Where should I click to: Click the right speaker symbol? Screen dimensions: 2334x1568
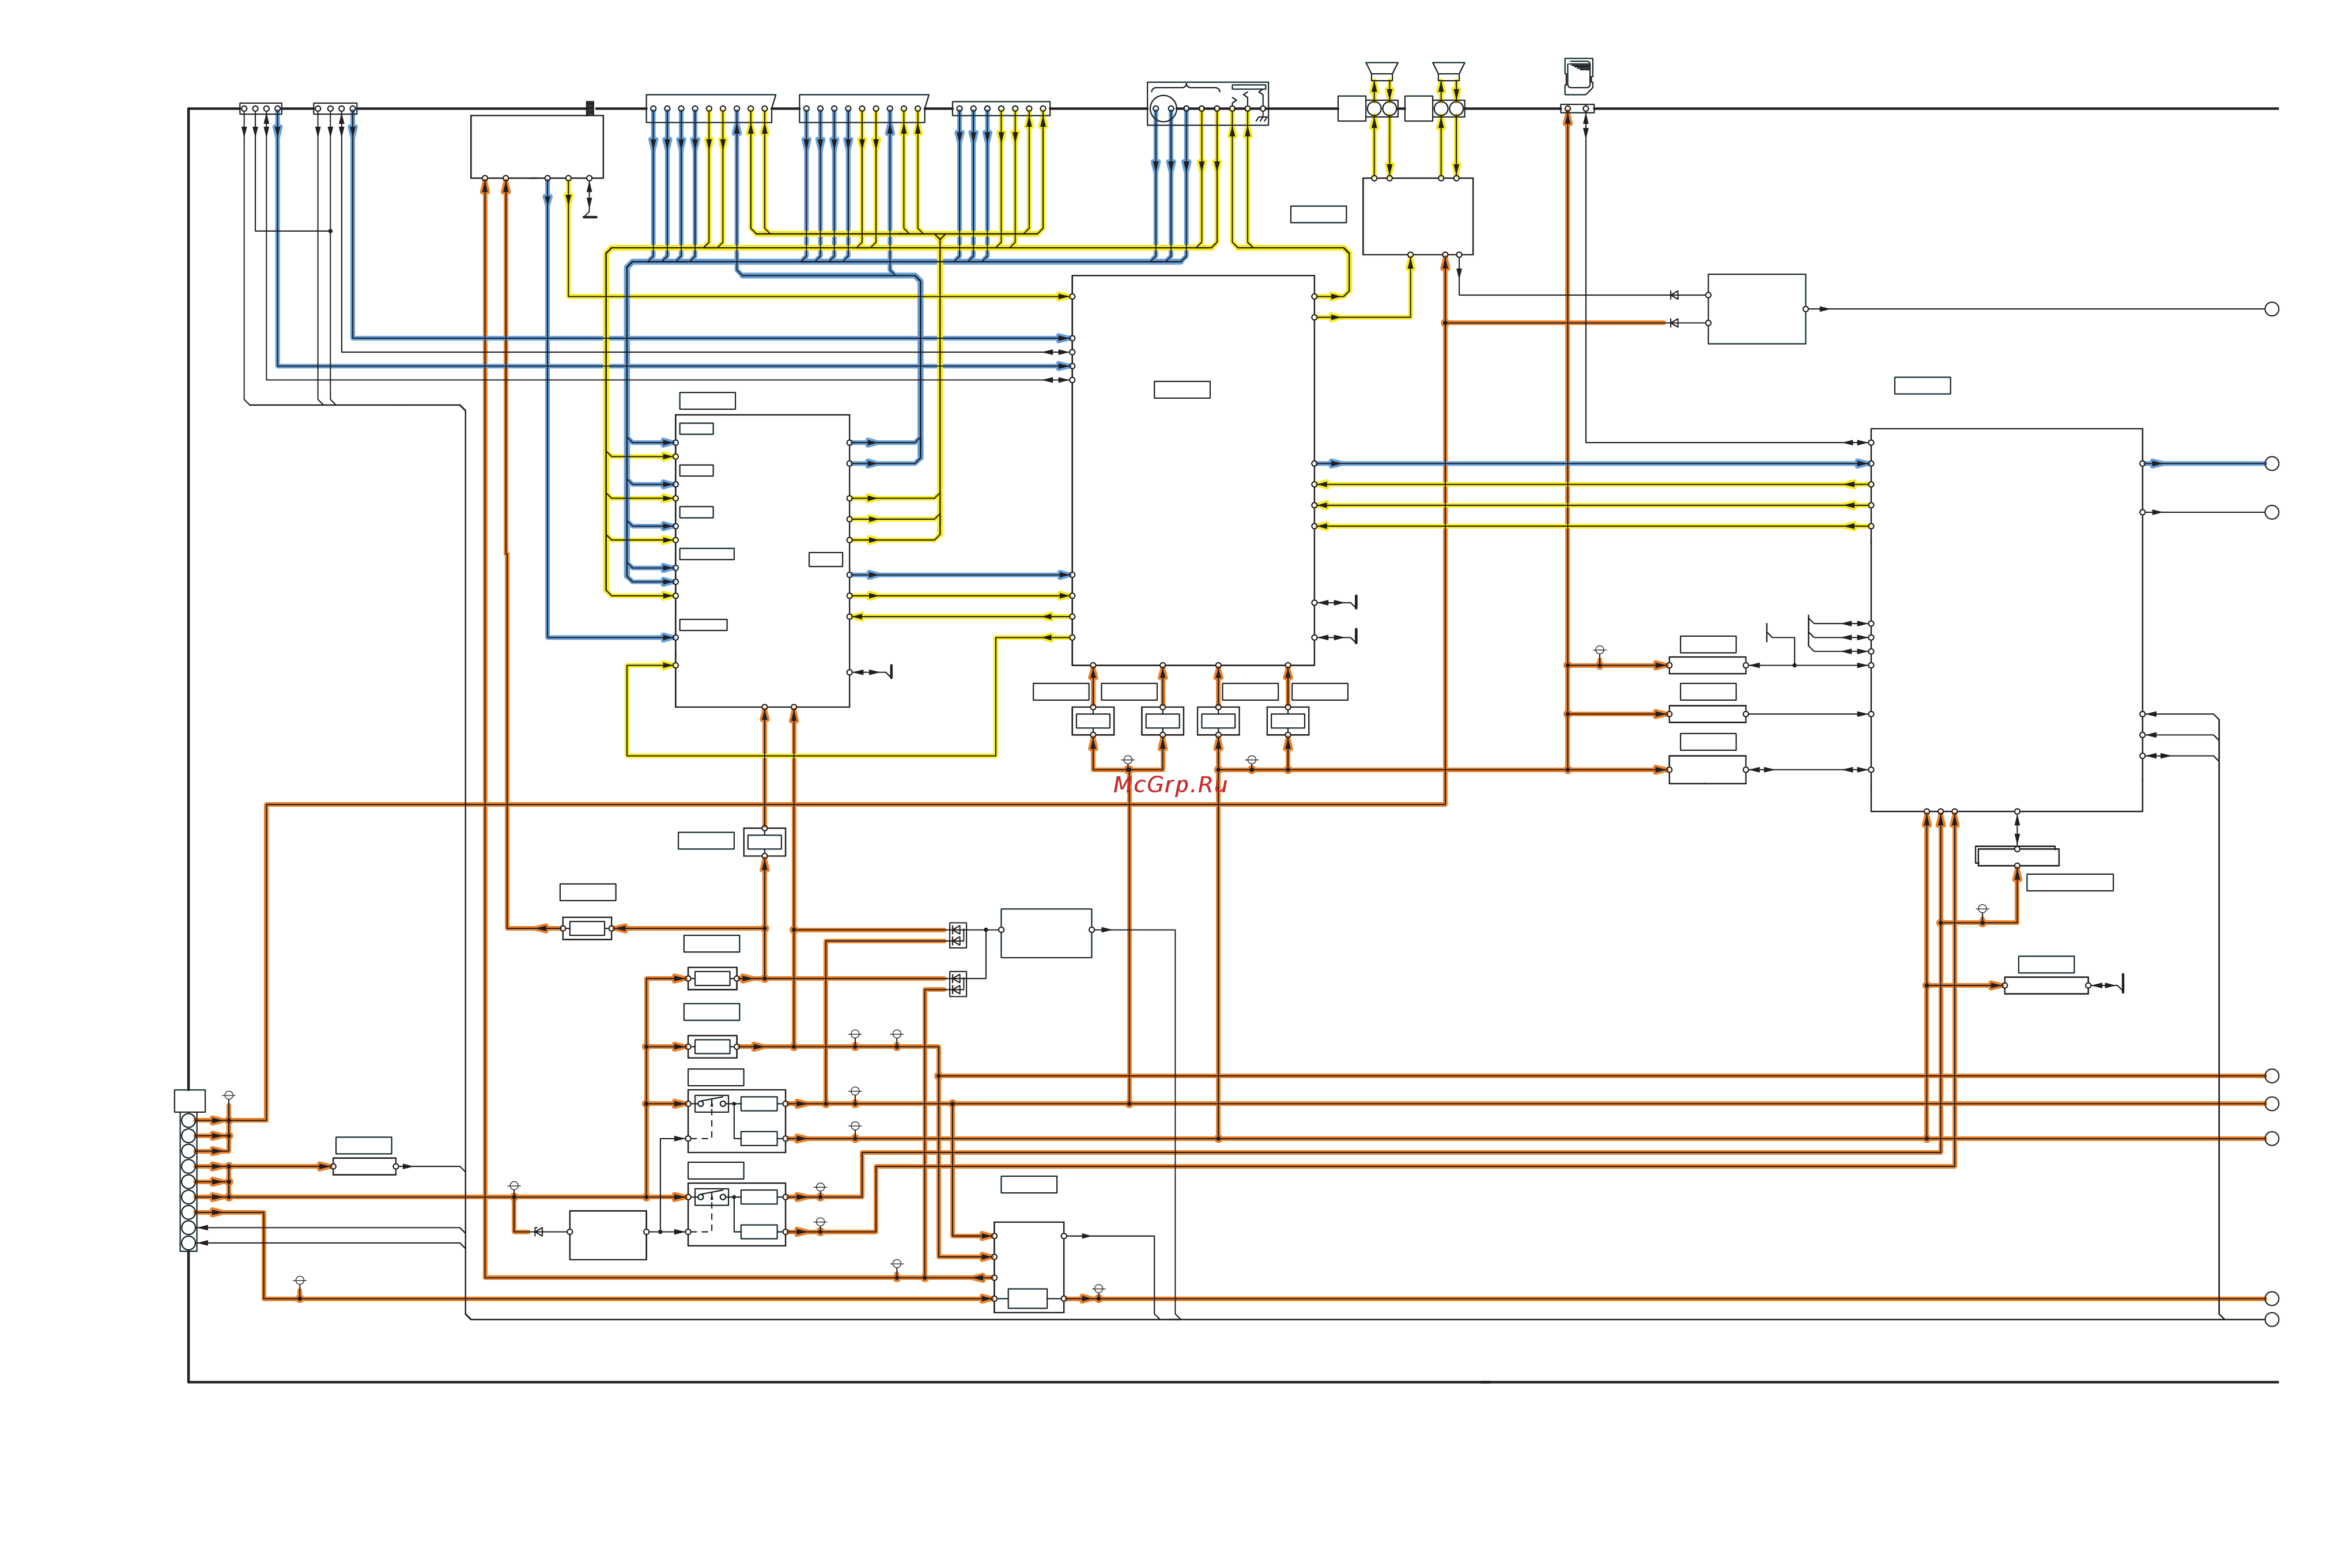pyautogui.click(x=1448, y=72)
